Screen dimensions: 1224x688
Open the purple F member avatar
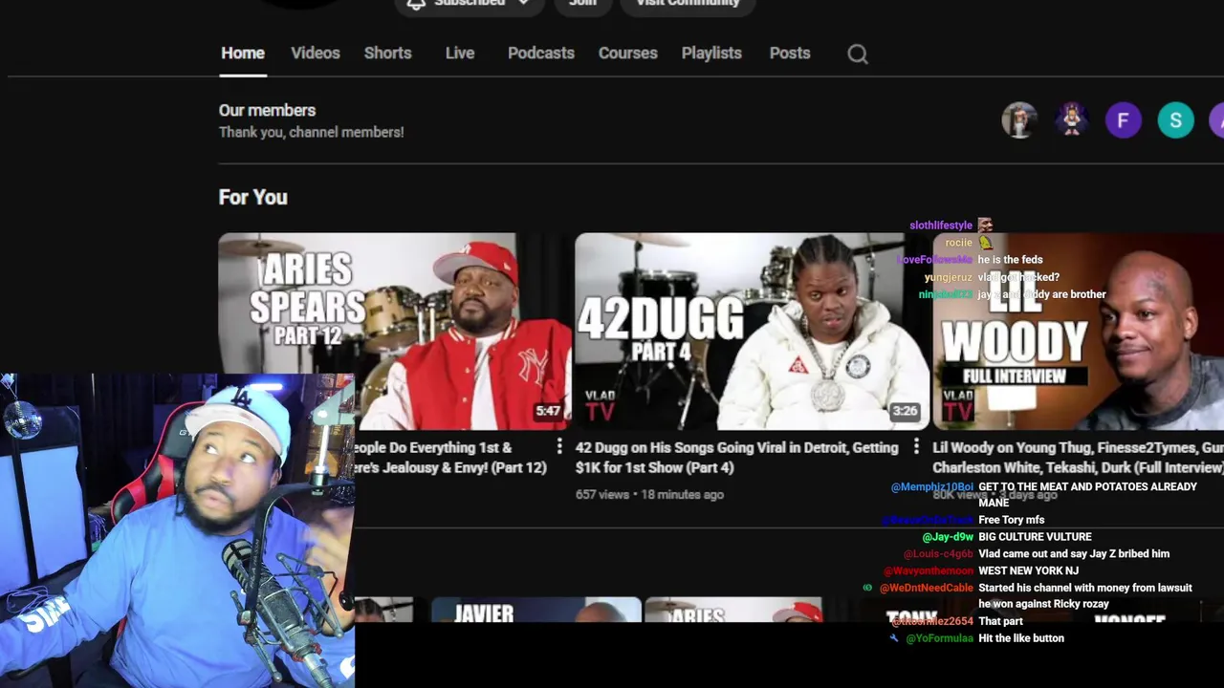coord(1124,120)
